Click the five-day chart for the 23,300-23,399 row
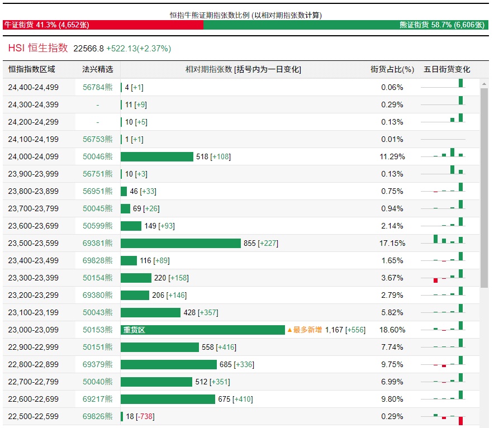This screenshot has height=428, width=494. point(448,277)
